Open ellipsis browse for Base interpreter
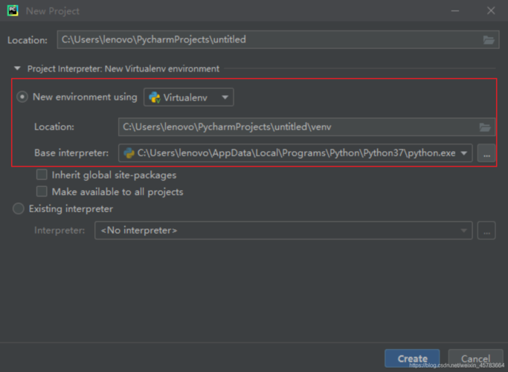 (x=486, y=153)
